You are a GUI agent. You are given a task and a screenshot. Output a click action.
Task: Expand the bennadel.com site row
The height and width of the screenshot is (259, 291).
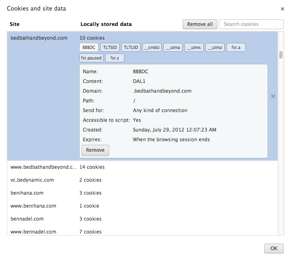click(142, 219)
